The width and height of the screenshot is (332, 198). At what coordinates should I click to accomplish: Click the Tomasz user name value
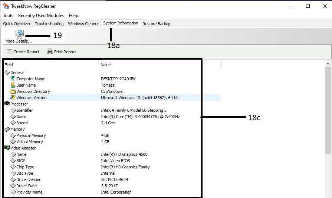coord(108,85)
